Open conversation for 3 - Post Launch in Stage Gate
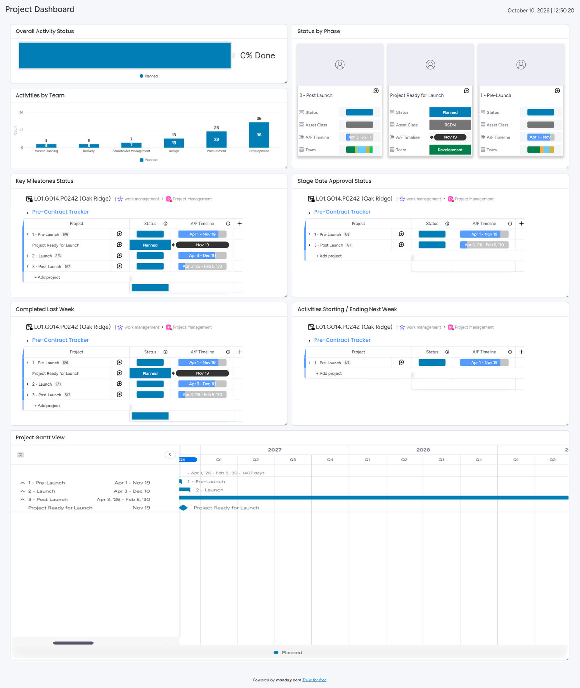The image size is (580, 688). 401,245
